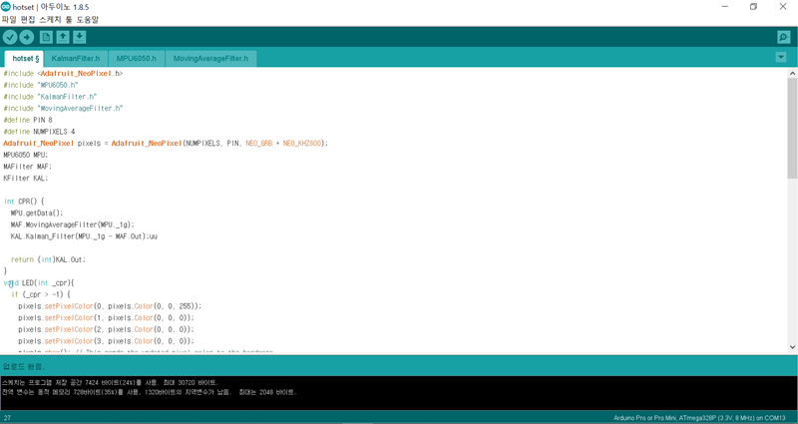798x424 pixels.
Task: Click the 'return (int)KAL.Out;' line
Action: click(x=48, y=259)
